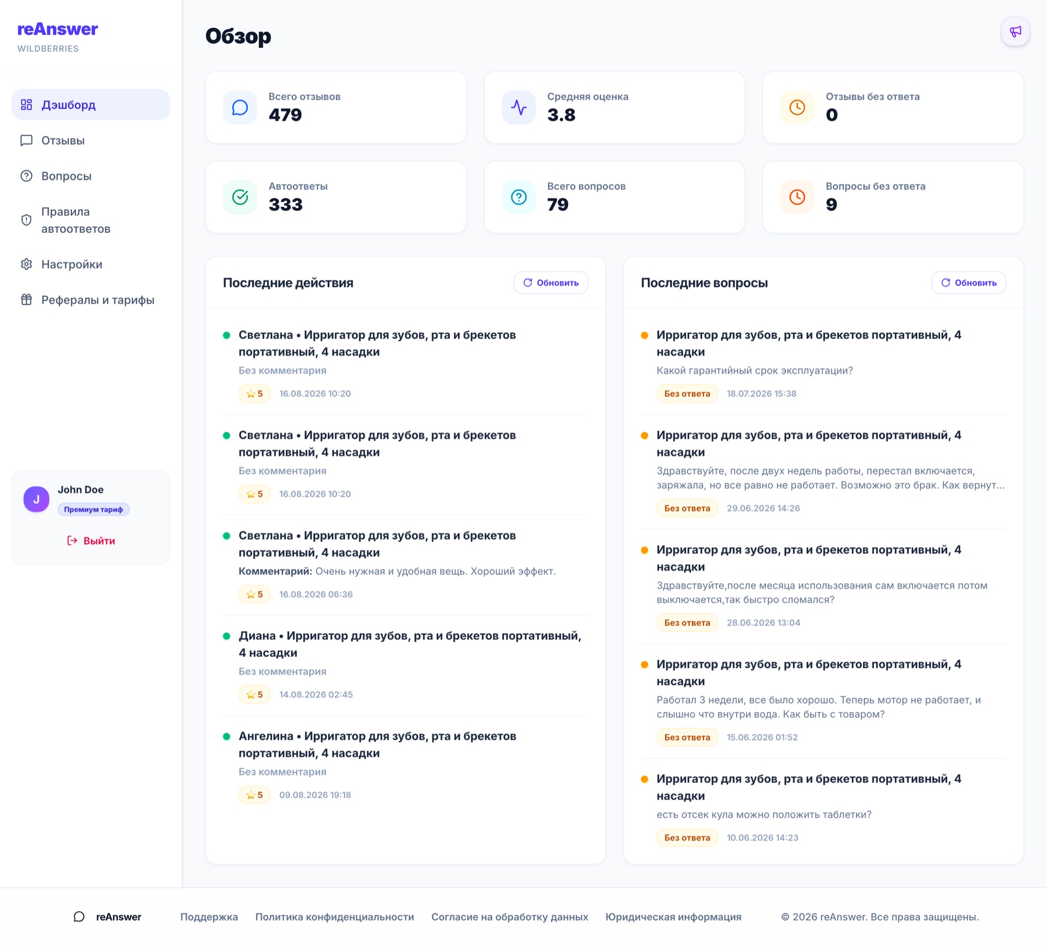Click Без ответа badge dated 15.06.2026 01:52
The height and width of the screenshot is (945, 1047).
click(687, 737)
